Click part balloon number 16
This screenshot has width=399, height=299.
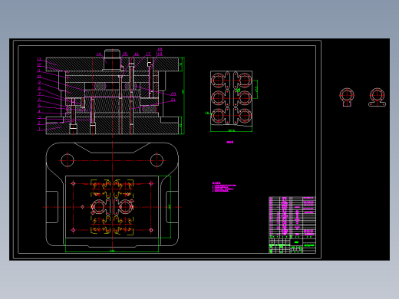(x=137, y=54)
